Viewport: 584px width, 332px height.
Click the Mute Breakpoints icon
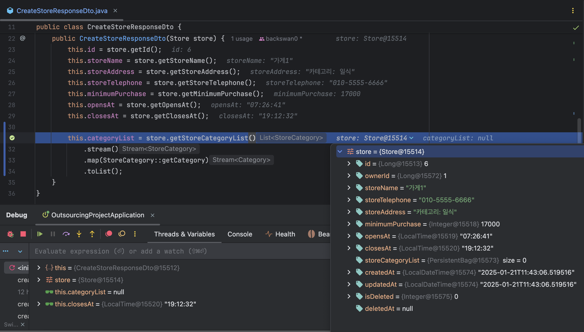coord(122,234)
